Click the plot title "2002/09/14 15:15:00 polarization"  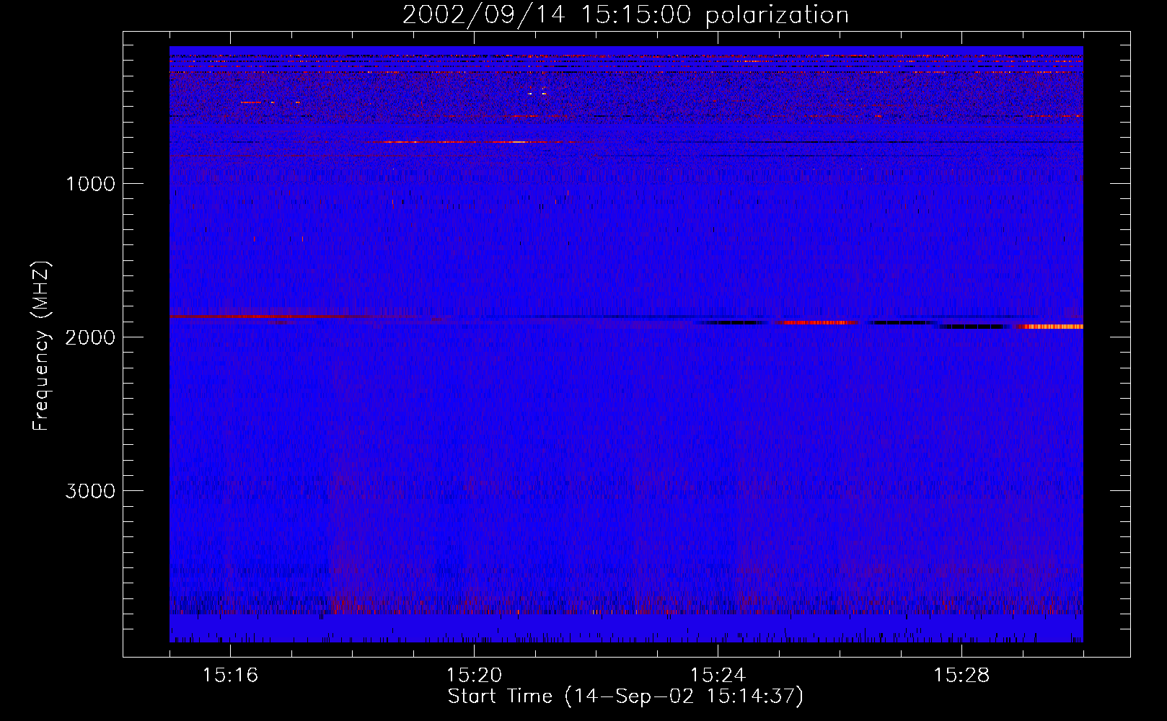coord(625,15)
